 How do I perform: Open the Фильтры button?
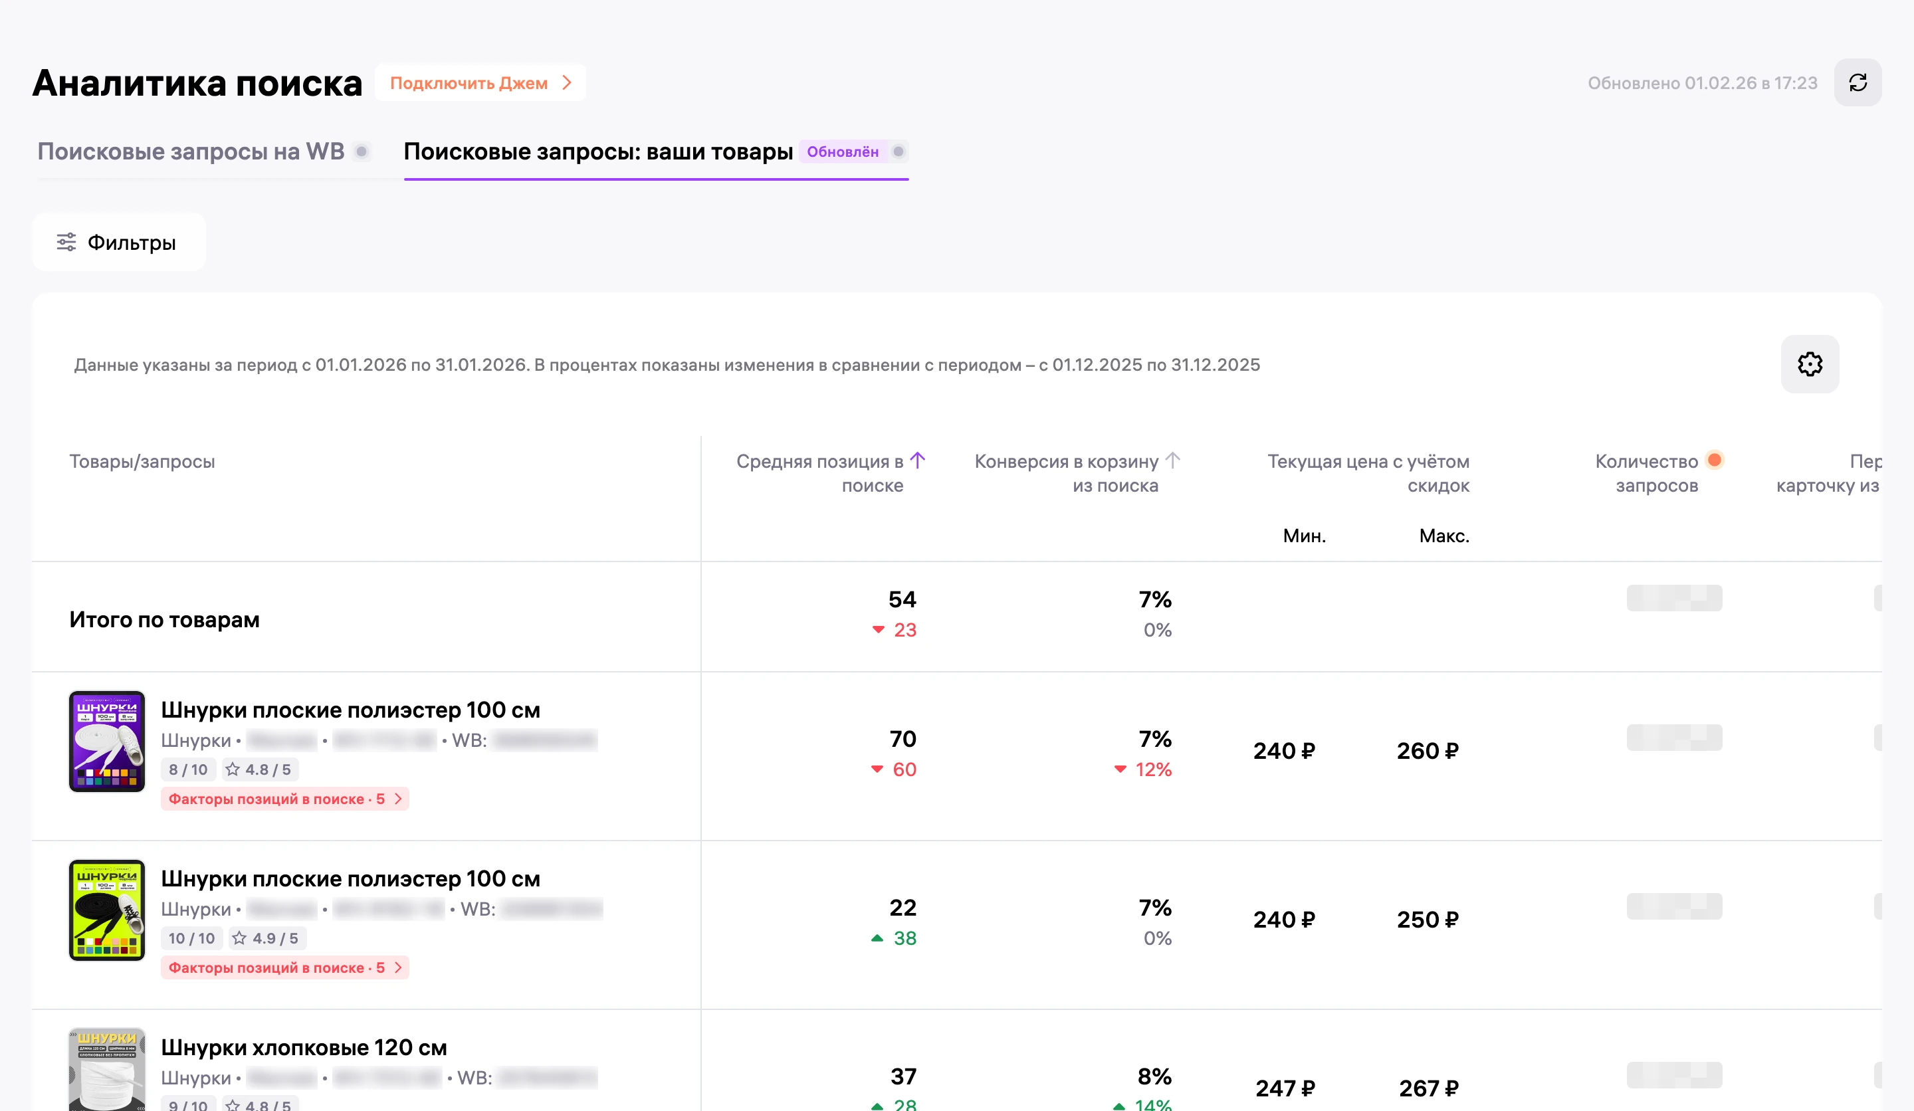click(118, 243)
